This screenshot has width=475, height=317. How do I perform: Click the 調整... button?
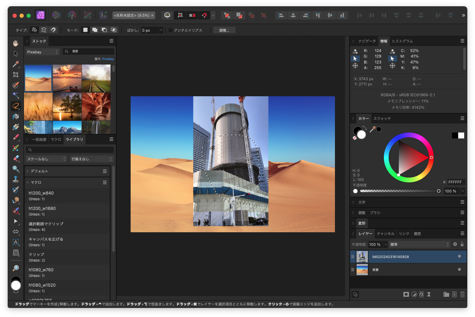(x=224, y=30)
